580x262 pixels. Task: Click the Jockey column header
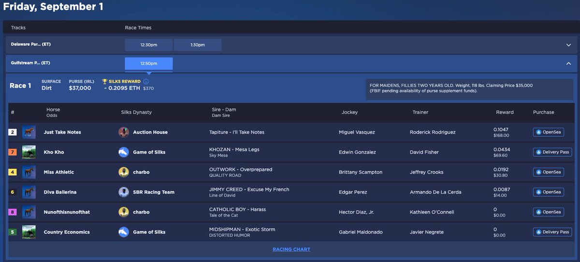click(x=349, y=112)
